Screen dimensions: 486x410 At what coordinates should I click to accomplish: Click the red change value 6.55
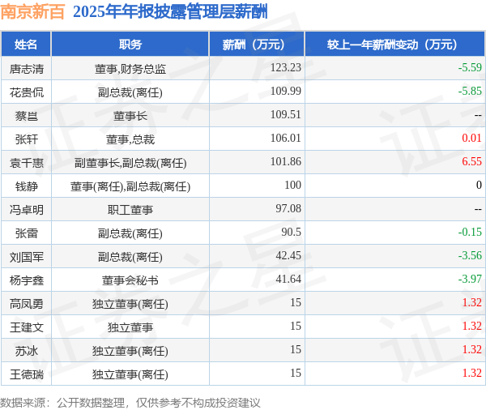471,161
